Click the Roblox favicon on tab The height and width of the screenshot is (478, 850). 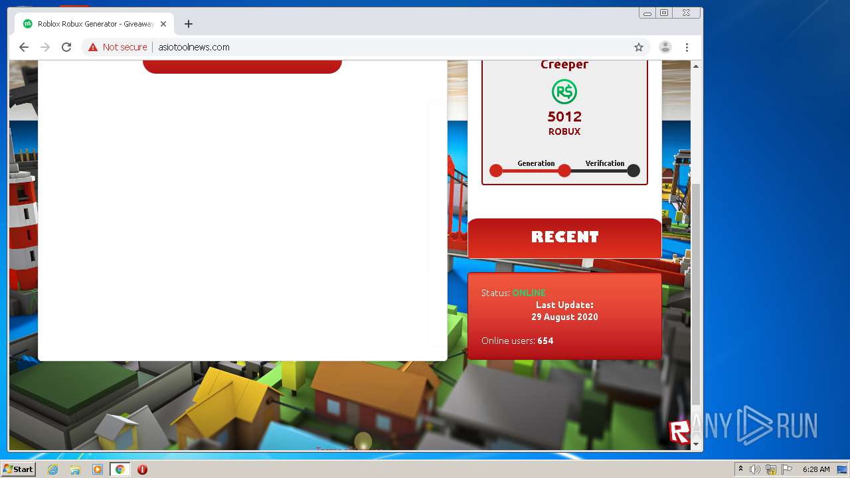[27, 24]
